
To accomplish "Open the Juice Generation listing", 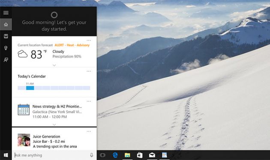I will point(46,136).
